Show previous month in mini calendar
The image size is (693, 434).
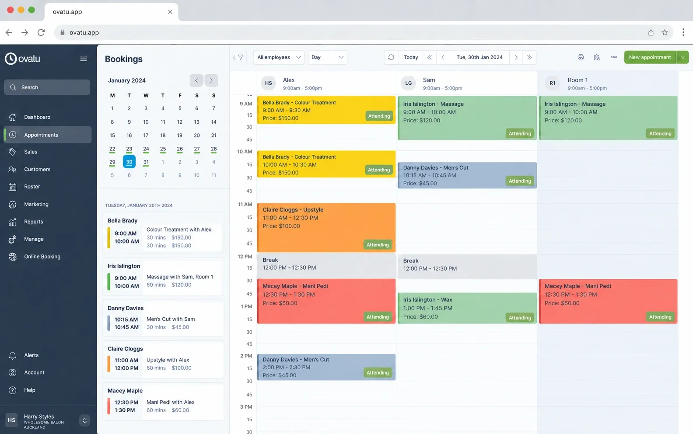coord(196,80)
